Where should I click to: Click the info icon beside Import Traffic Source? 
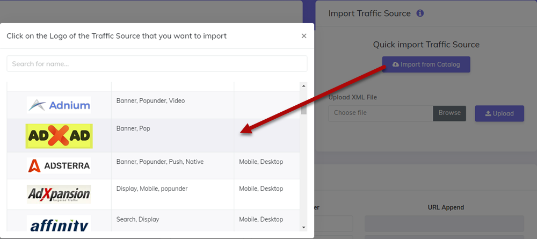point(420,13)
